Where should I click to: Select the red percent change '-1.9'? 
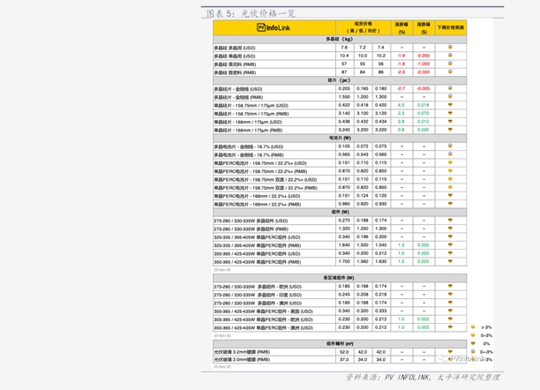pos(401,56)
